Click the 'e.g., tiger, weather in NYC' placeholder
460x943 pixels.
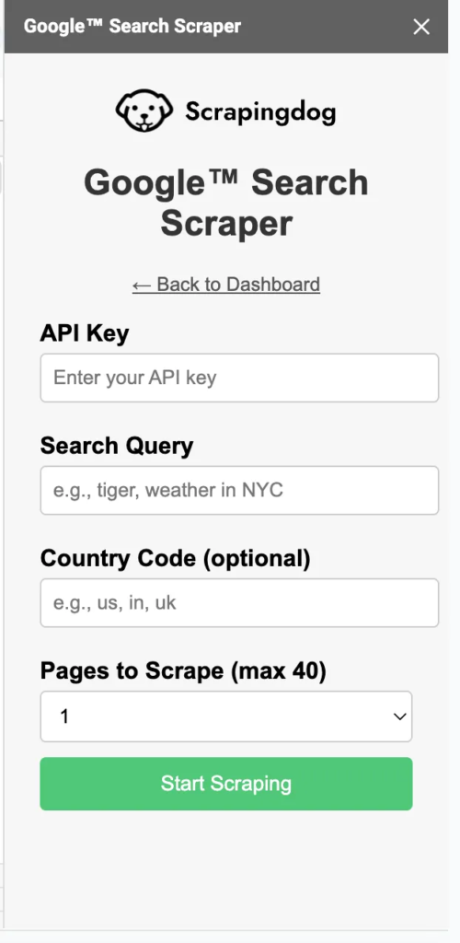tap(167, 490)
